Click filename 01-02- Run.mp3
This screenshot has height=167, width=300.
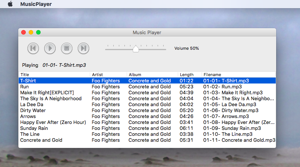(x=222, y=86)
